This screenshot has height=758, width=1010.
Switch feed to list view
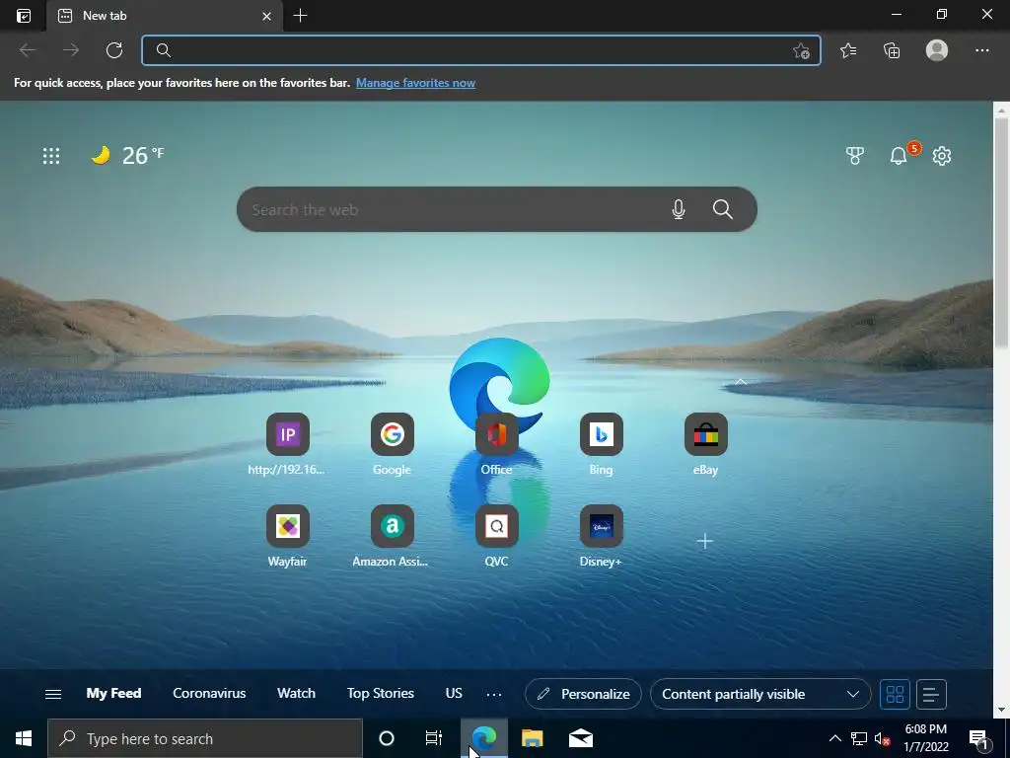click(x=931, y=694)
